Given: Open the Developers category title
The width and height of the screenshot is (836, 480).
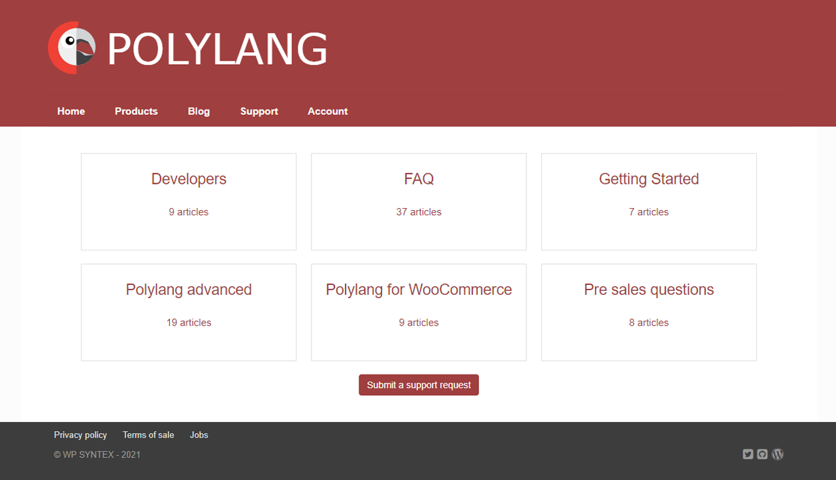Looking at the screenshot, I should point(189,179).
